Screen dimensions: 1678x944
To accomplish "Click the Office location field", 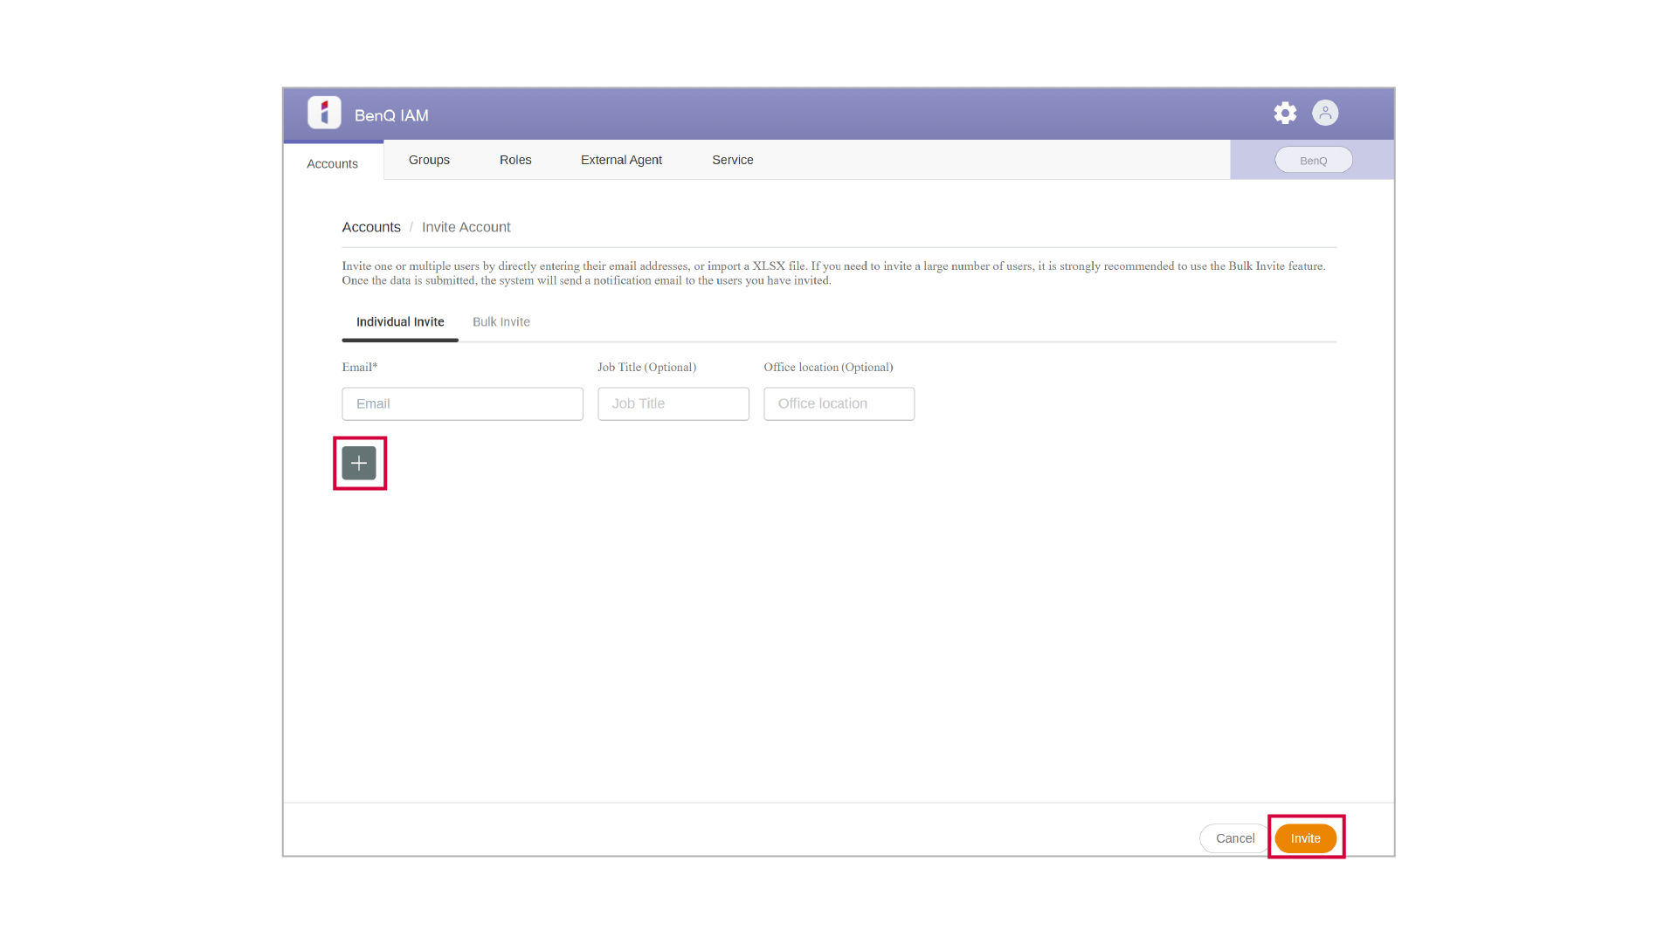I will coord(839,404).
